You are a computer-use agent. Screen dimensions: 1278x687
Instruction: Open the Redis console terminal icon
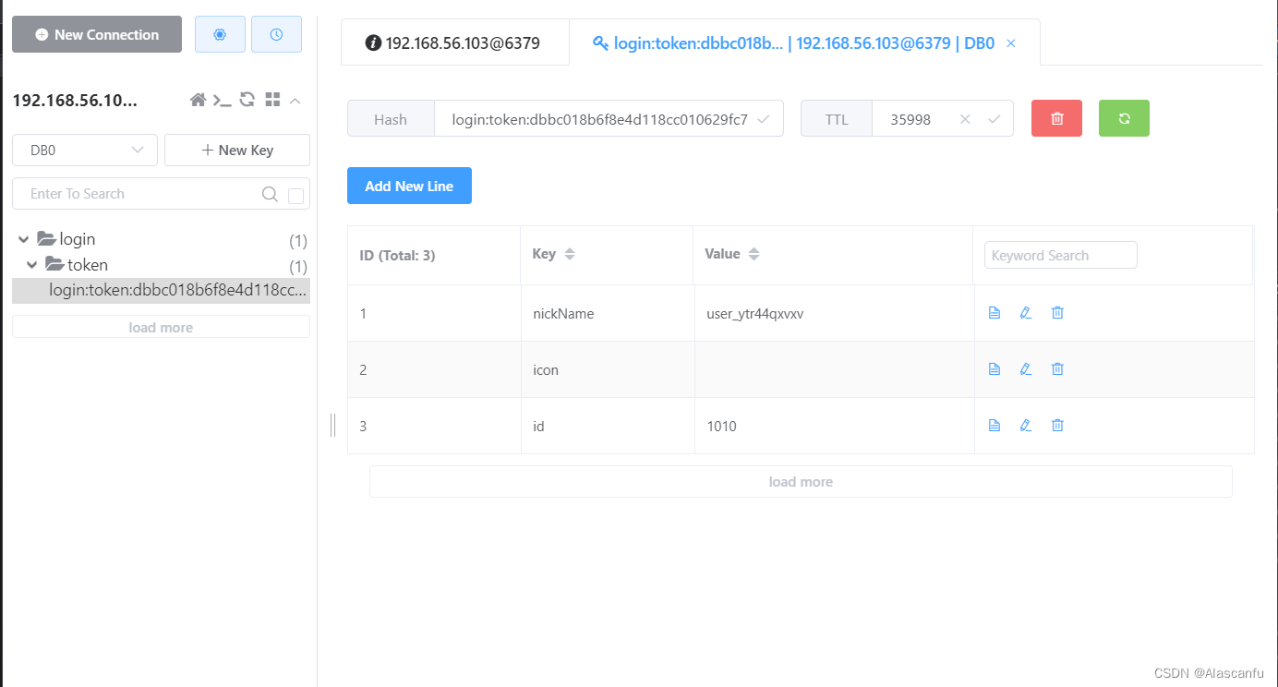(223, 100)
